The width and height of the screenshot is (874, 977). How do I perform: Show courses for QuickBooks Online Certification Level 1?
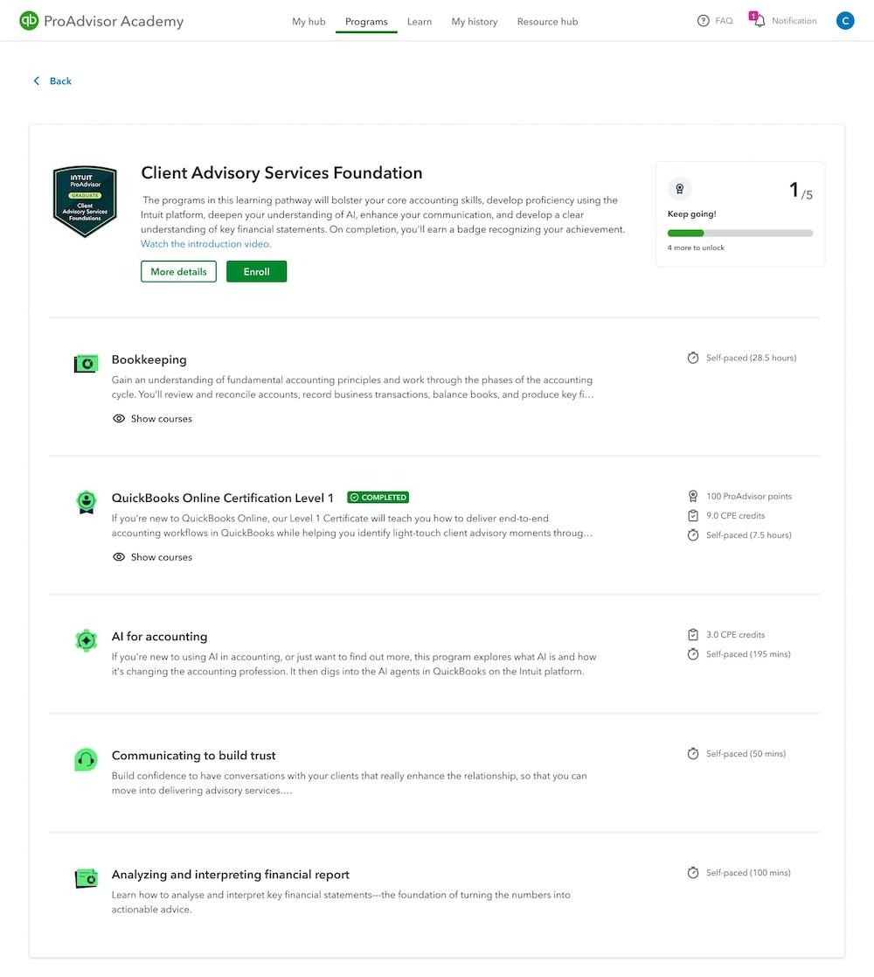click(152, 556)
